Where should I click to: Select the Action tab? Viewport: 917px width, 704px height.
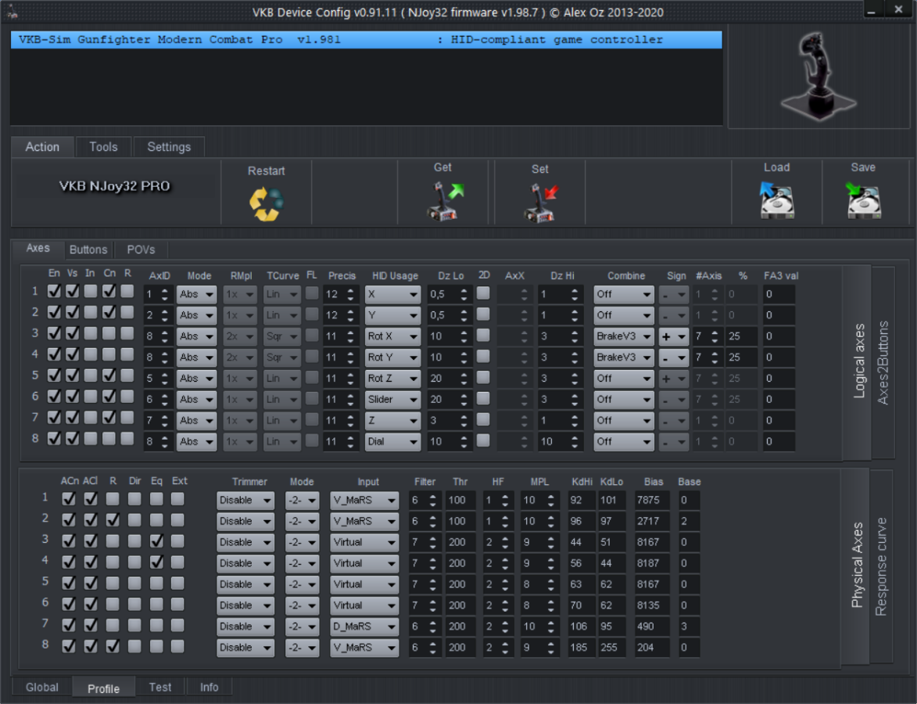point(42,147)
